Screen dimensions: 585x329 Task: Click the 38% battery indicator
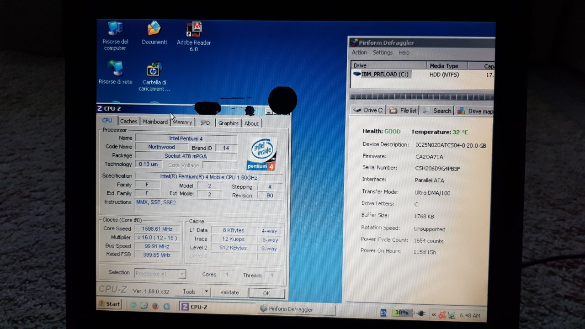pos(401,313)
